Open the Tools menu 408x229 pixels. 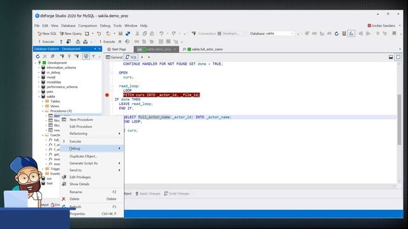click(117, 25)
